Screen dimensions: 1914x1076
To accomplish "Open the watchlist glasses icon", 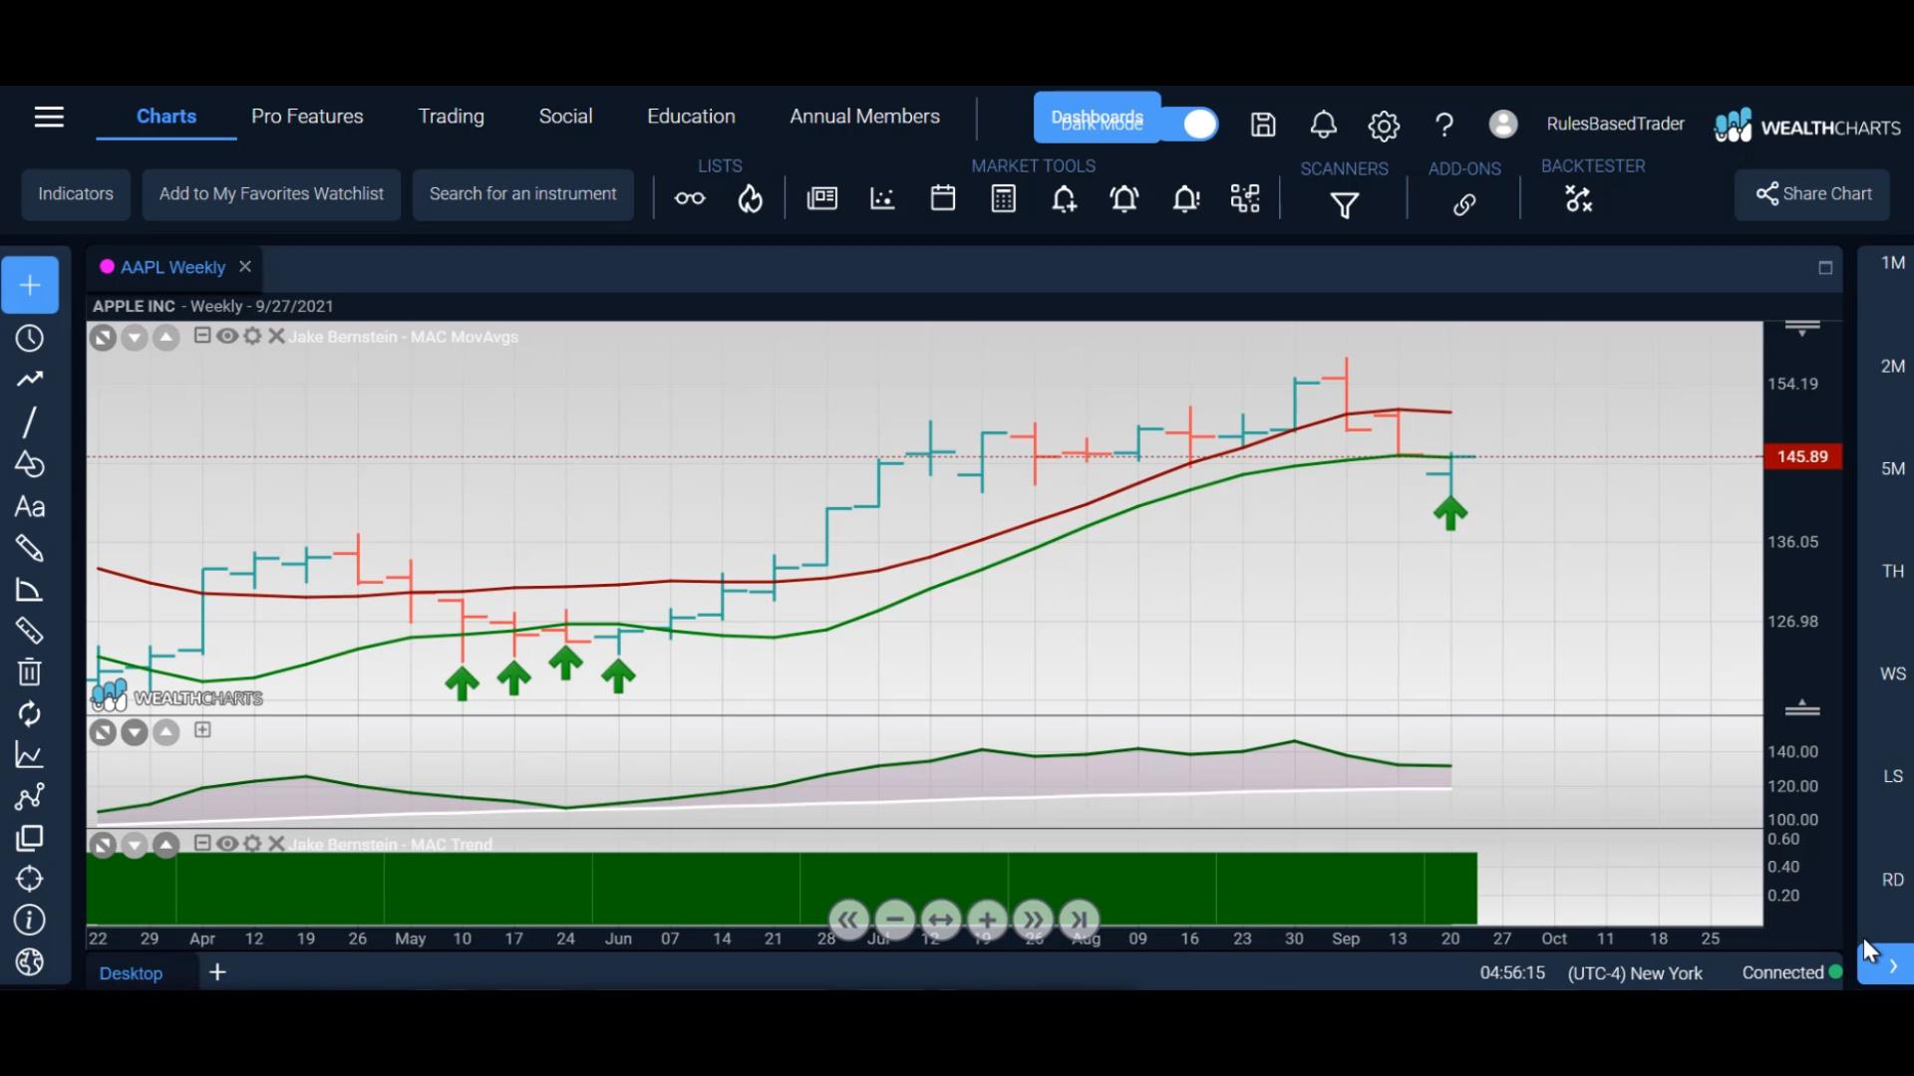I will pyautogui.click(x=690, y=199).
